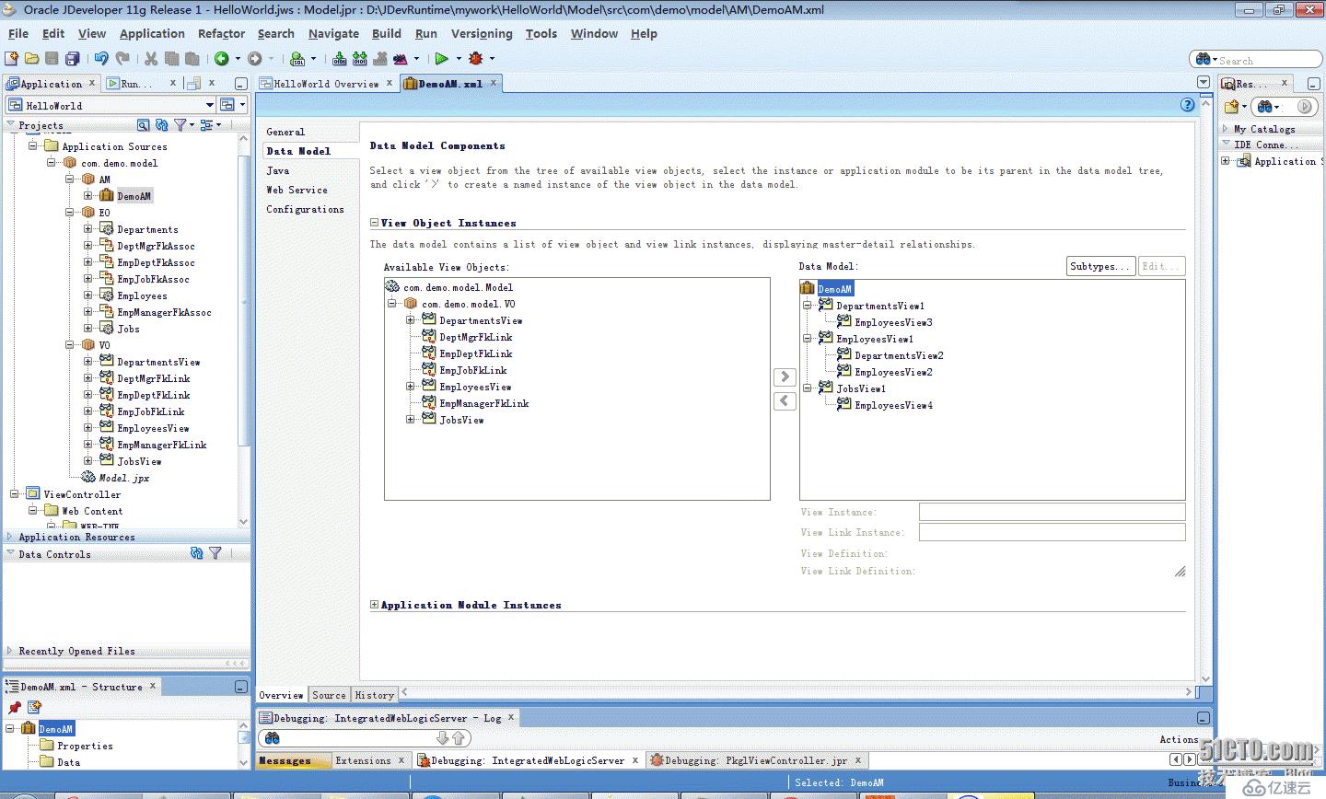Expand My Catalogs in Resource Palette
The width and height of the screenshot is (1326, 799).
coord(1226,129)
